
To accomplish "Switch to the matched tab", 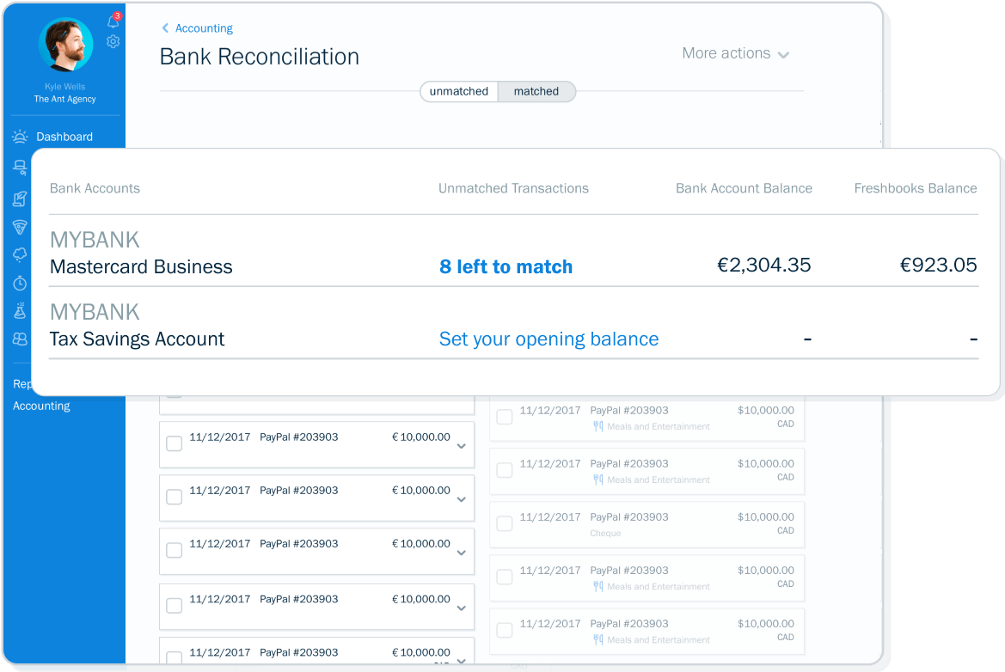I will [x=536, y=92].
